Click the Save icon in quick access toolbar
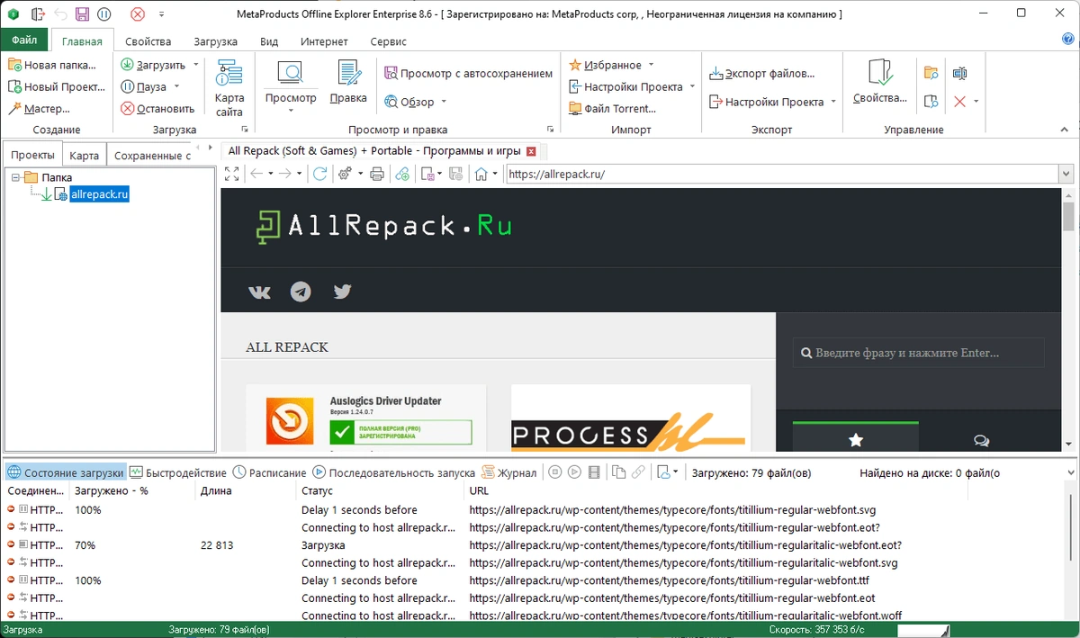The image size is (1080, 638). tap(82, 13)
